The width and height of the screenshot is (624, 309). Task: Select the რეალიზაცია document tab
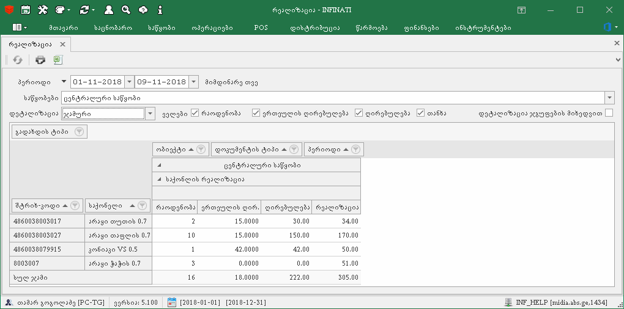tap(35, 45)
